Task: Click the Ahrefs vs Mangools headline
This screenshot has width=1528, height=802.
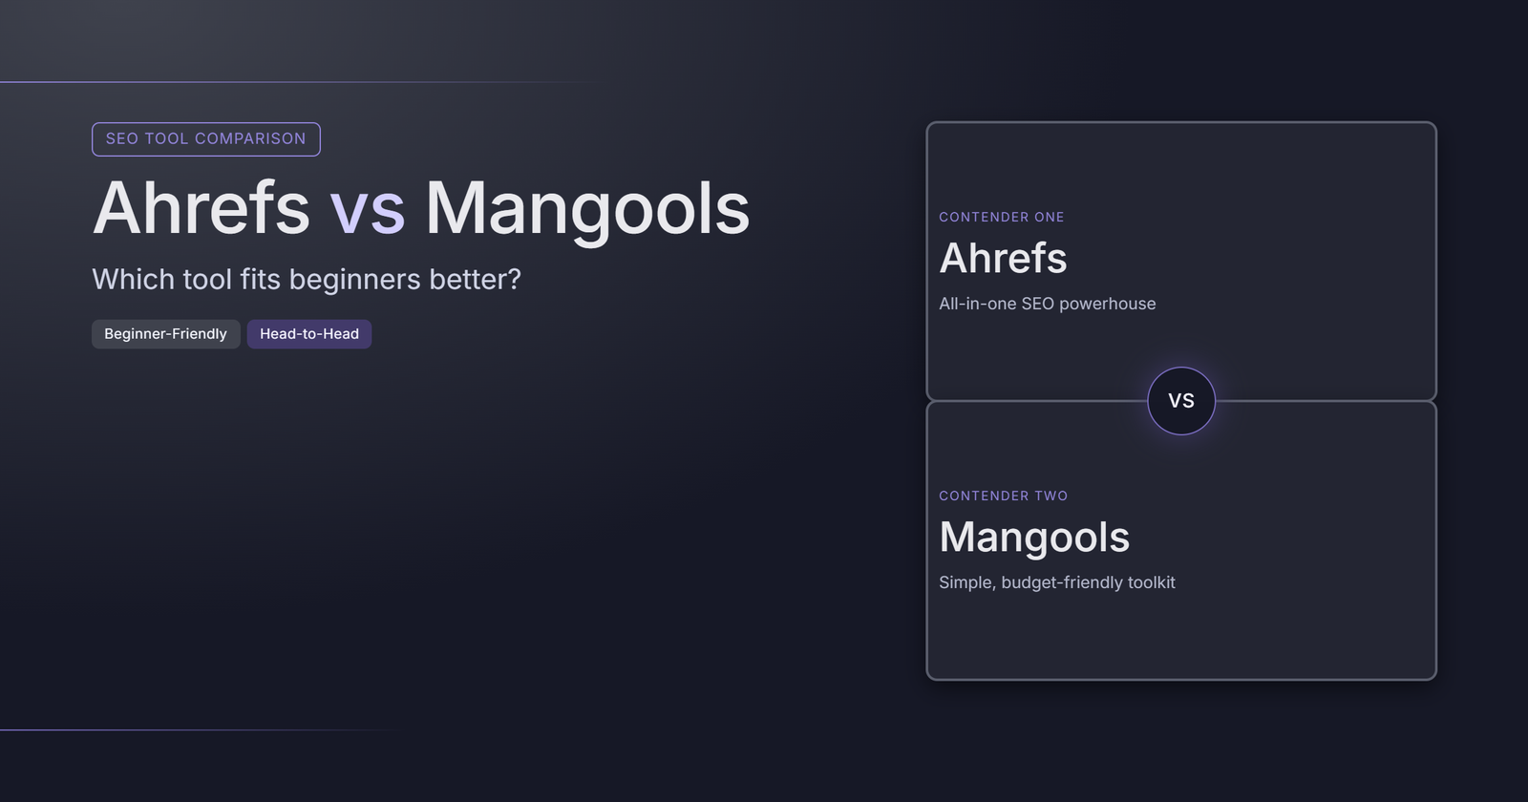Action: click(421, 208)
